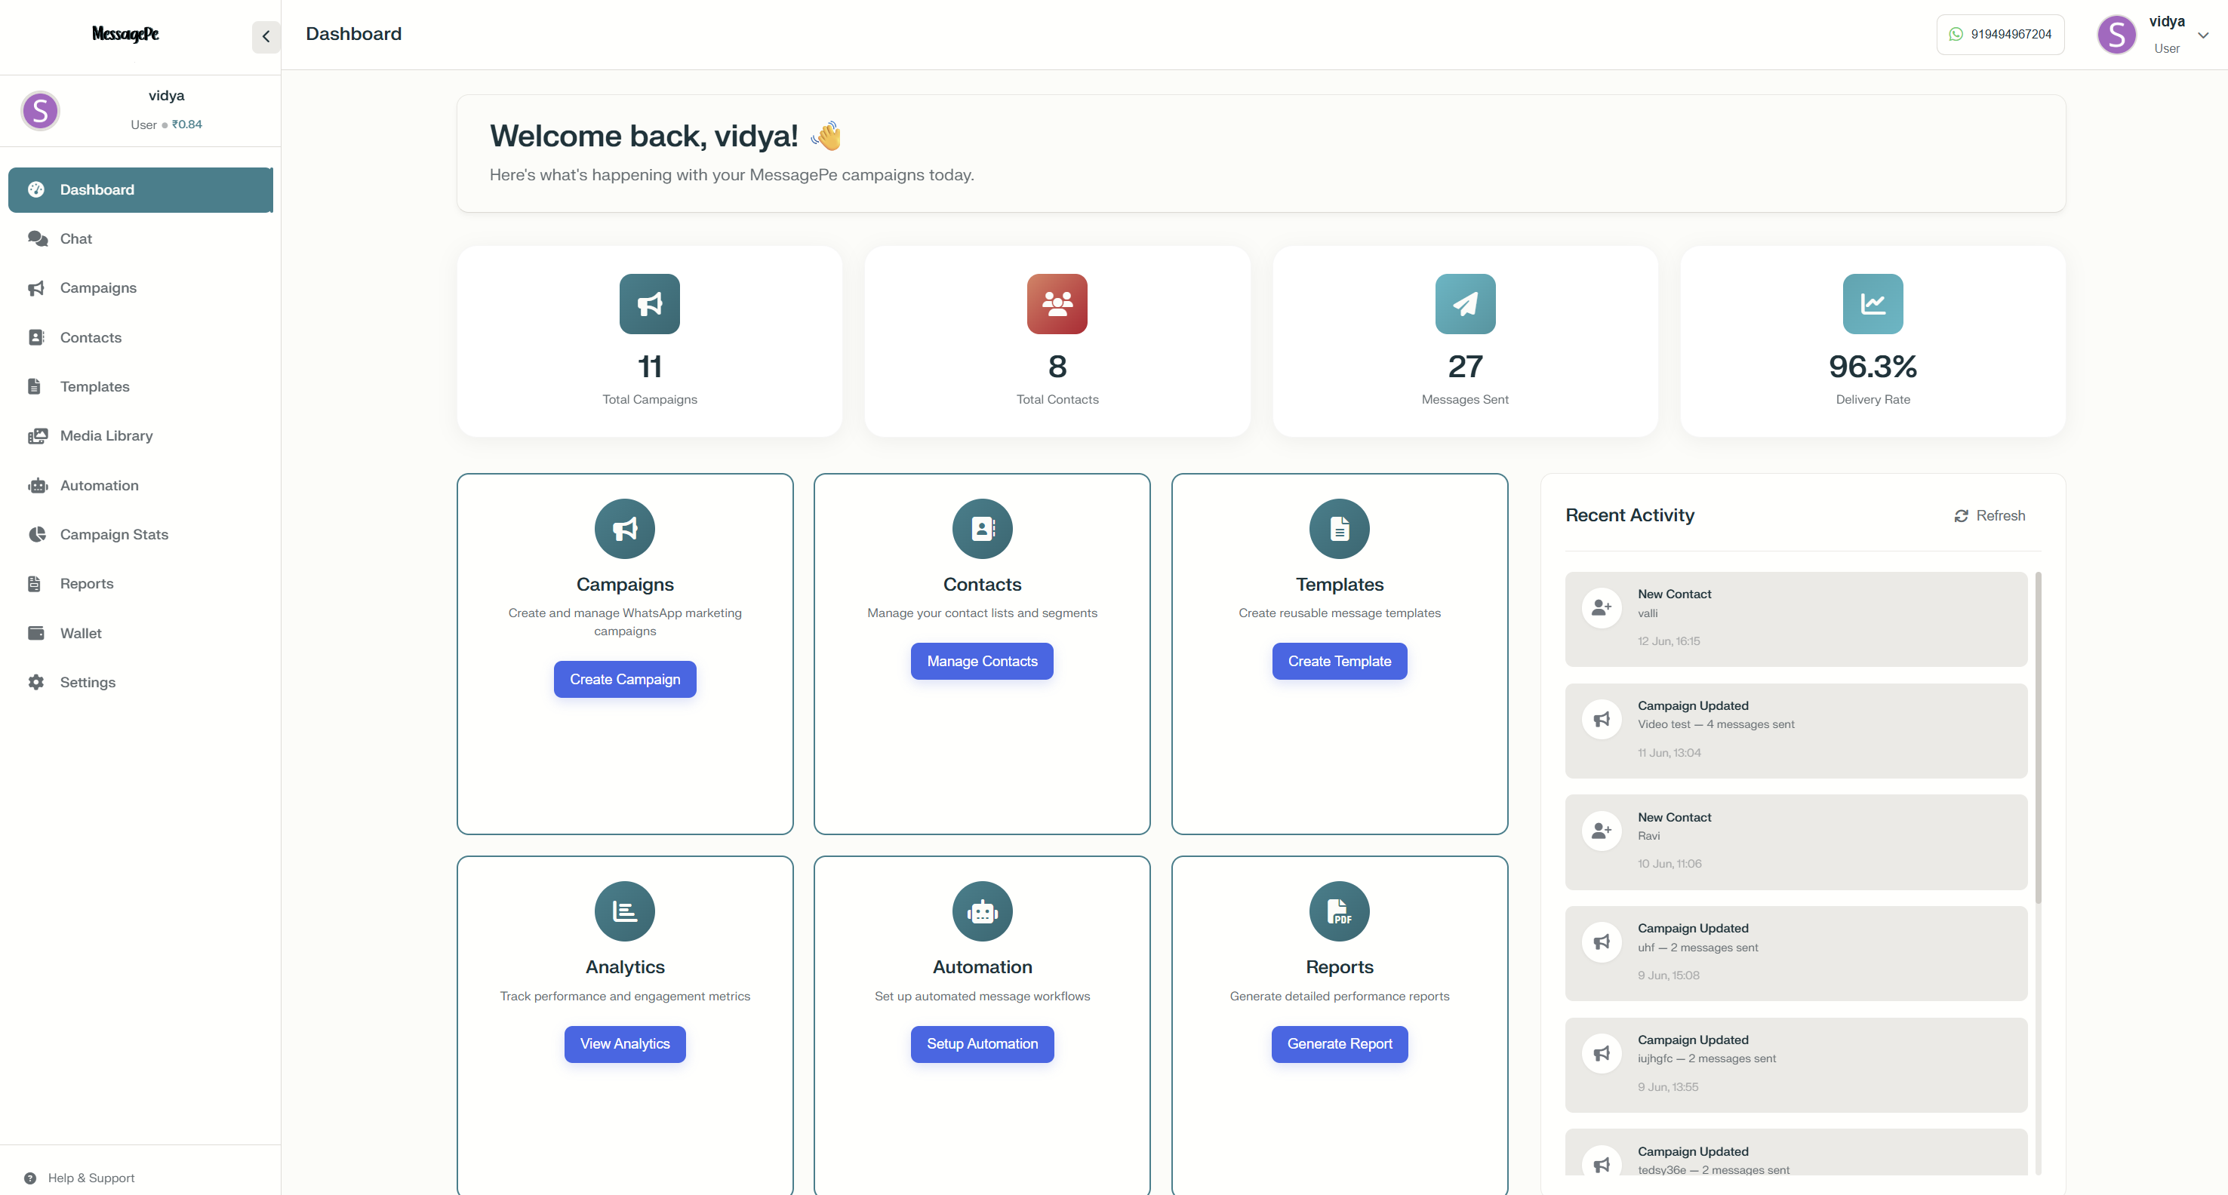Click the Campaign Stats pie chart icon
The image size is (2228, 1195).
click(36, 534)
